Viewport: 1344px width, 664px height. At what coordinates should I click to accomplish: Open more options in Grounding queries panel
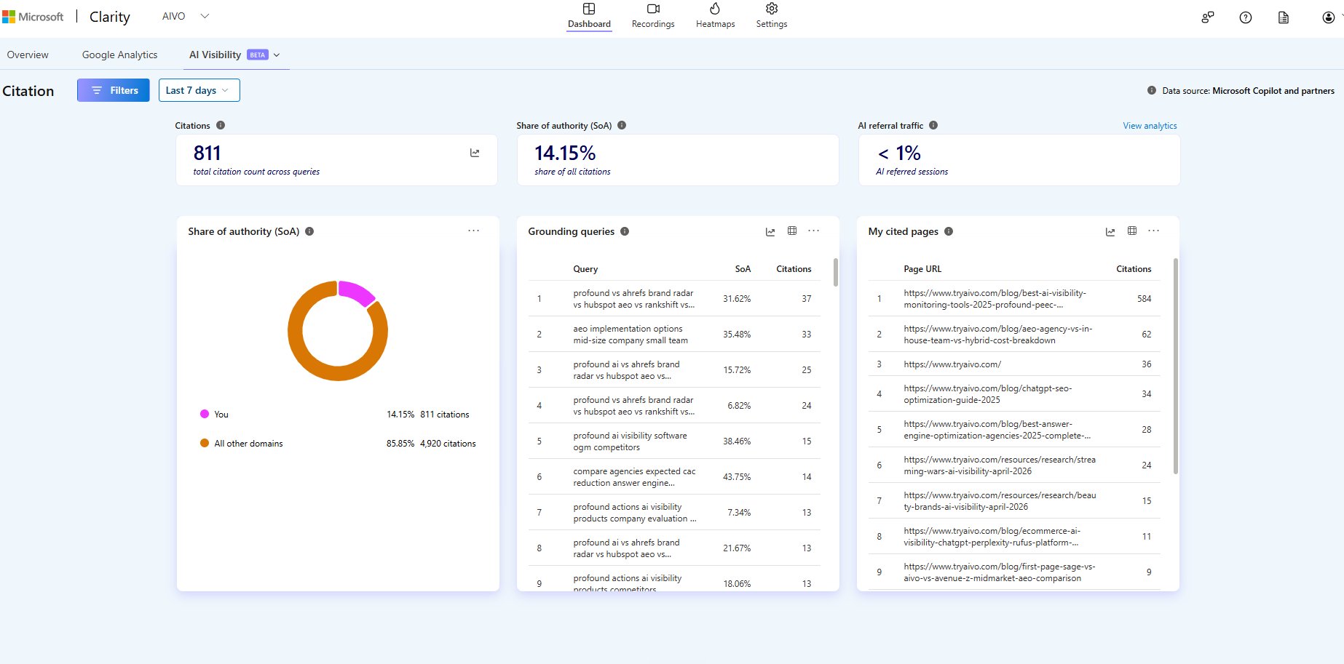[x=814, y=231]
